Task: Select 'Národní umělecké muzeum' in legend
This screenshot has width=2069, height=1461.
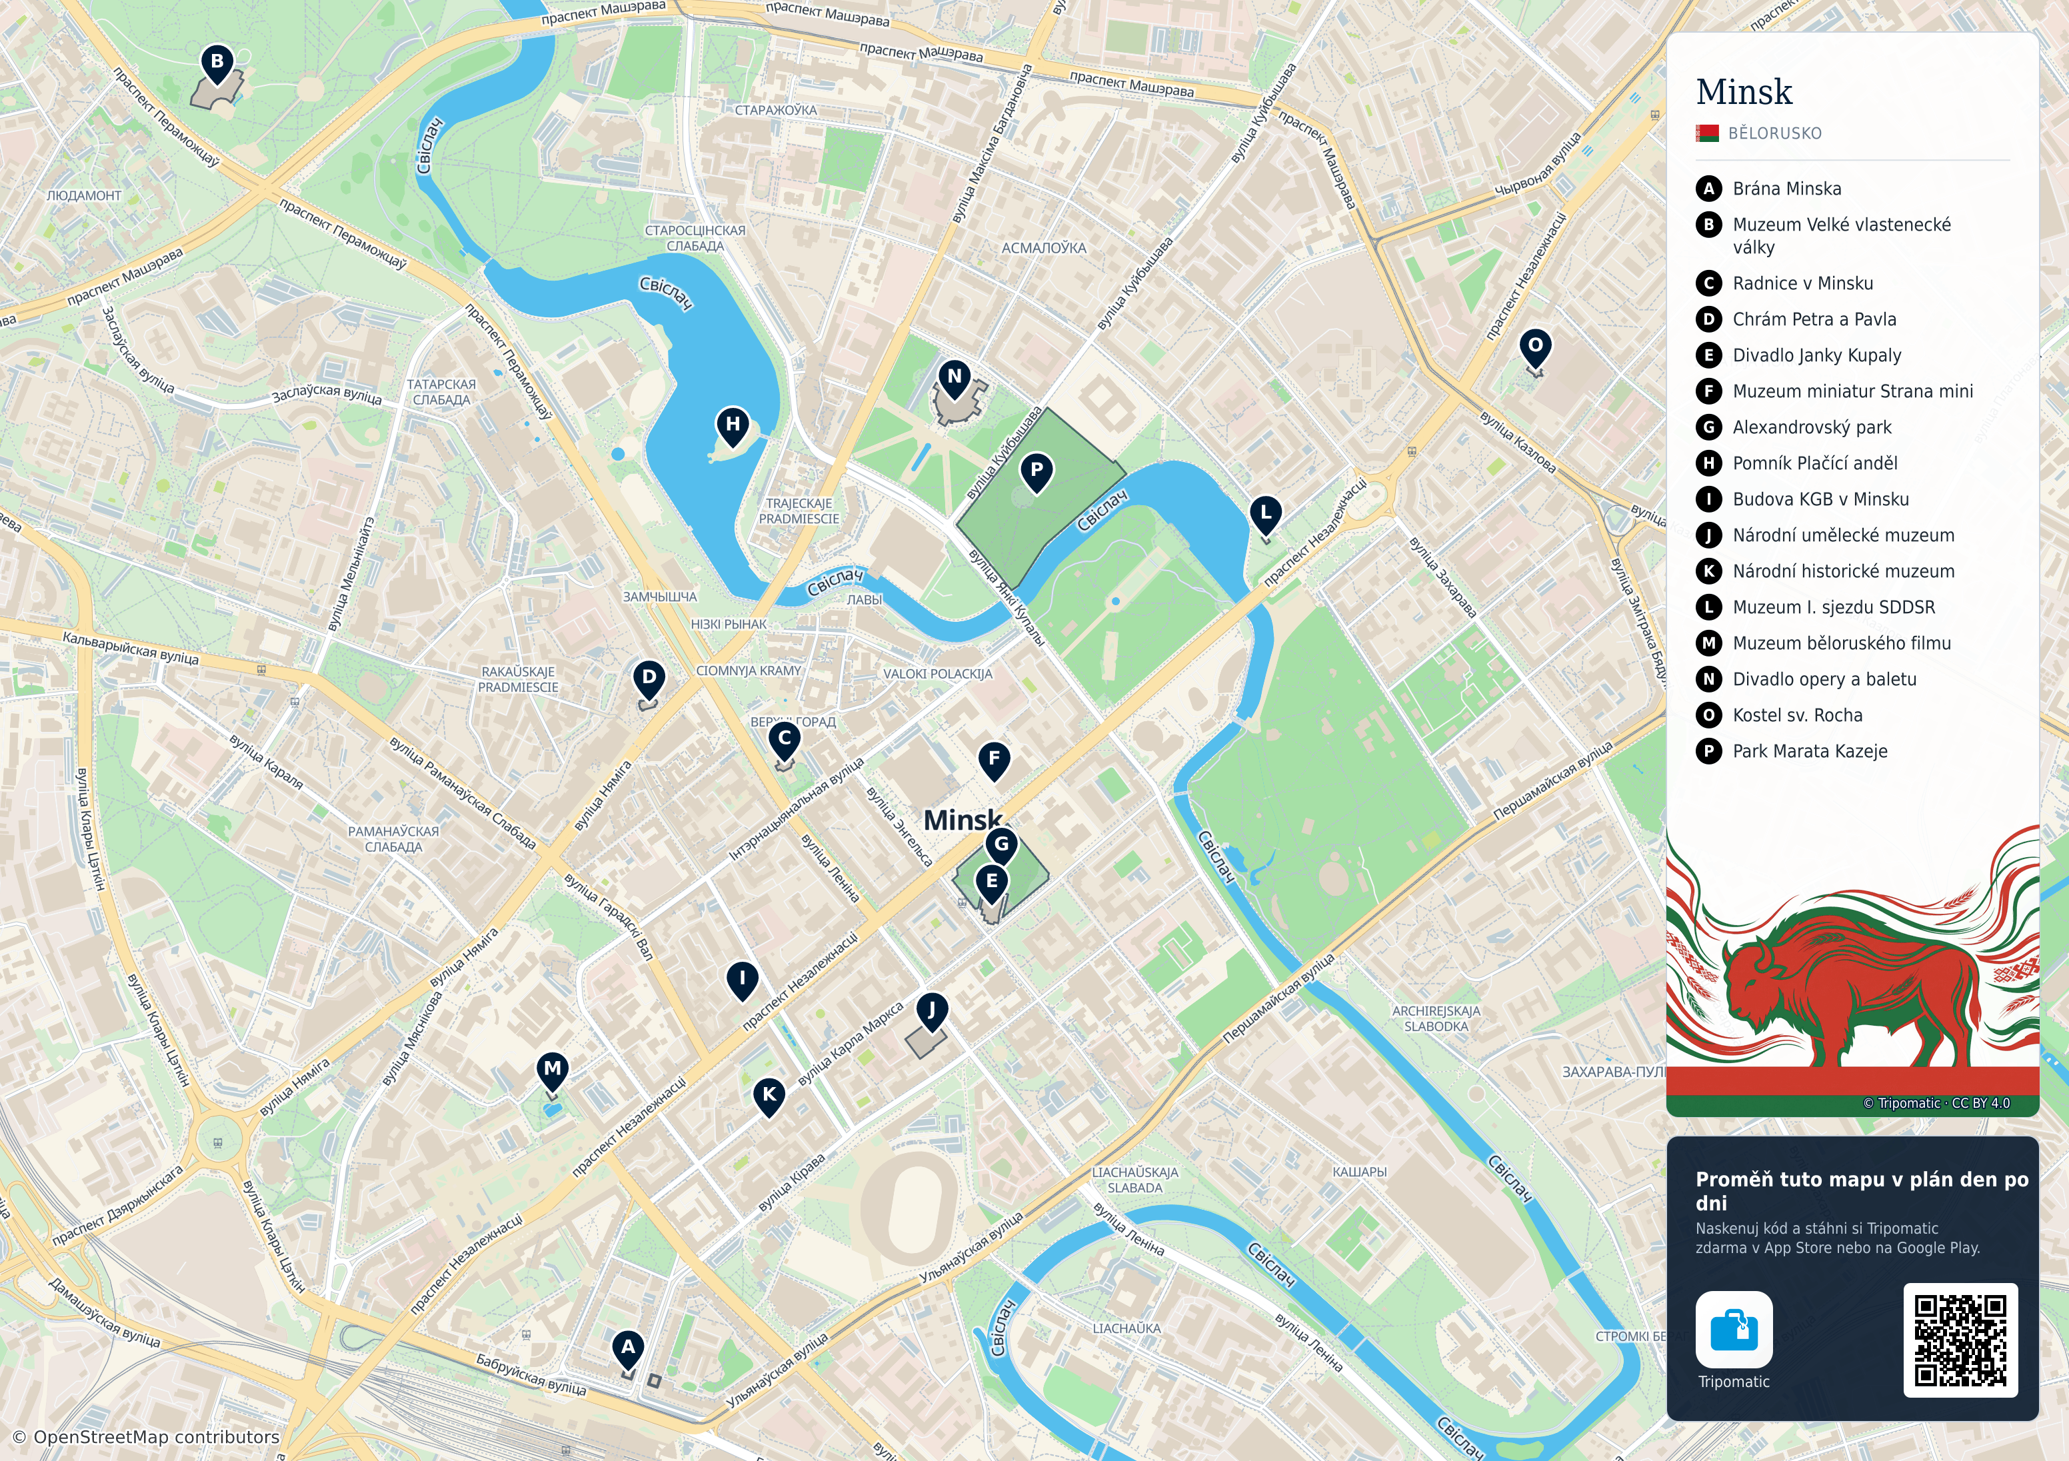Action: click(1826, 535)
